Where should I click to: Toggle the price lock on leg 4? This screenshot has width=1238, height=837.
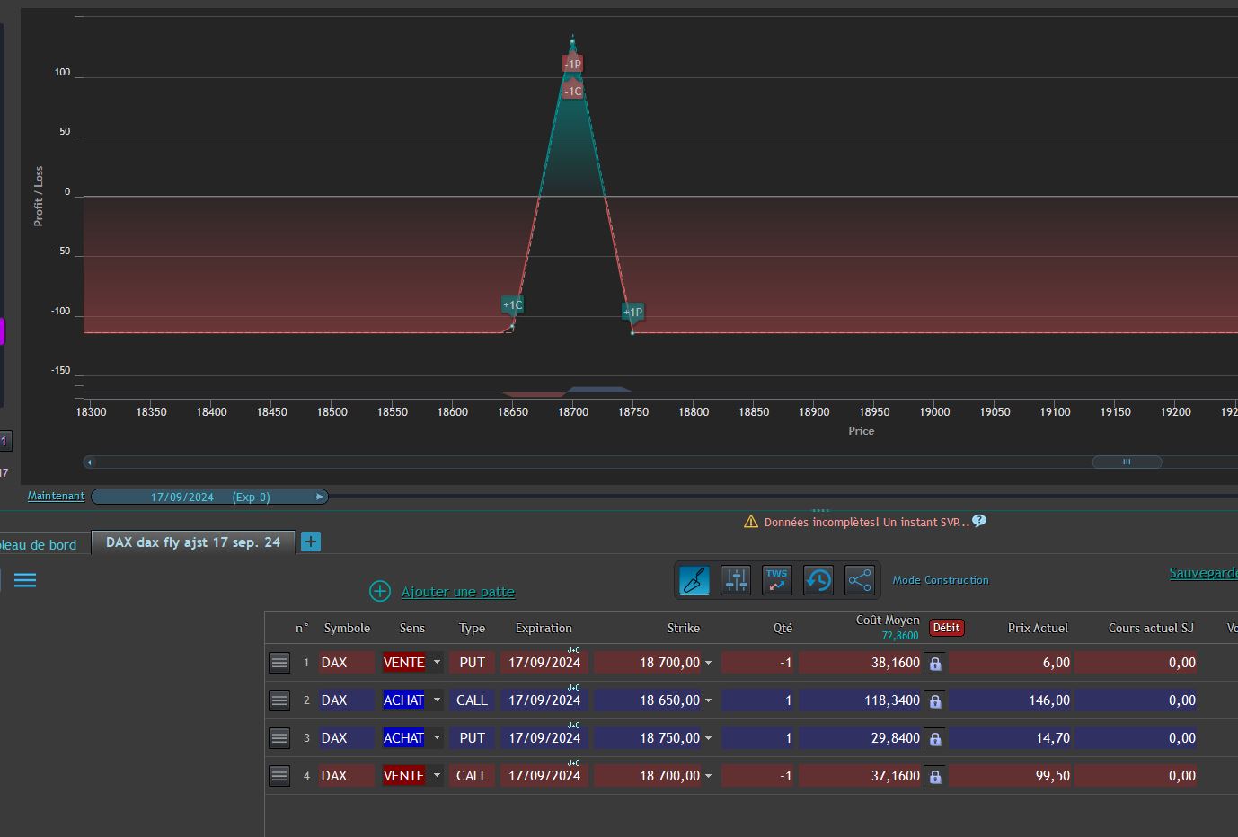point(935,776)
